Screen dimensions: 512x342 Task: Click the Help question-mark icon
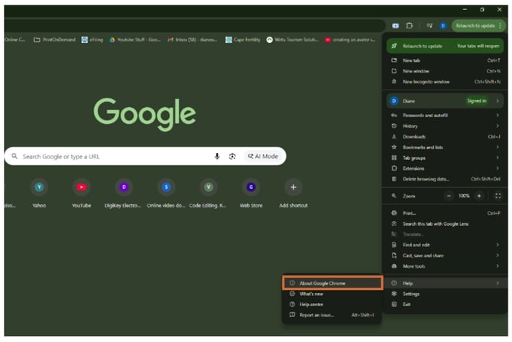pyautogui.click(x=394, y=283)
